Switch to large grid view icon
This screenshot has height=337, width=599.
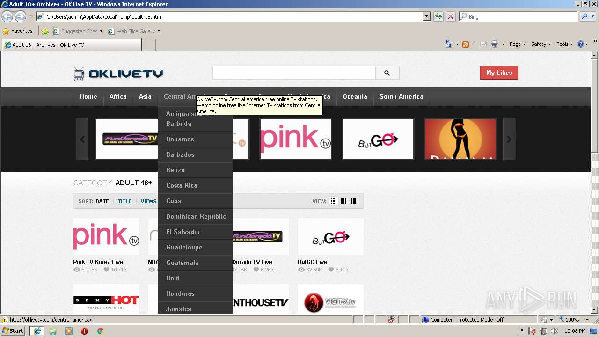[343, 201]
